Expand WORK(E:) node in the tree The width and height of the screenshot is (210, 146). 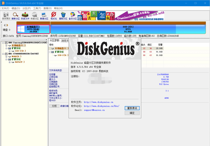6,57
